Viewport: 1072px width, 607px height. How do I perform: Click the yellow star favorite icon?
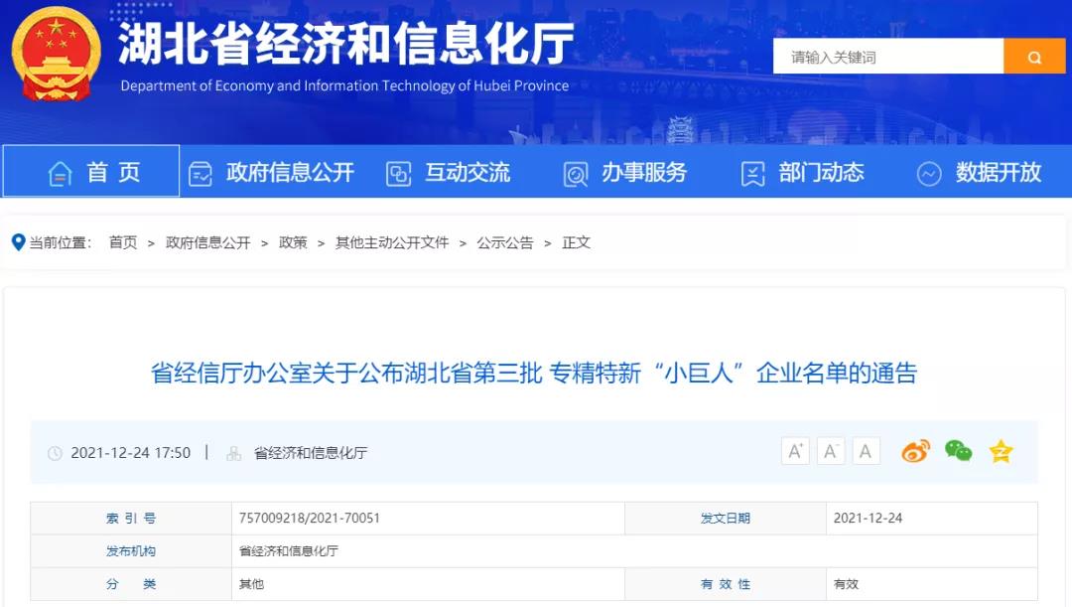click(1001, 452)
